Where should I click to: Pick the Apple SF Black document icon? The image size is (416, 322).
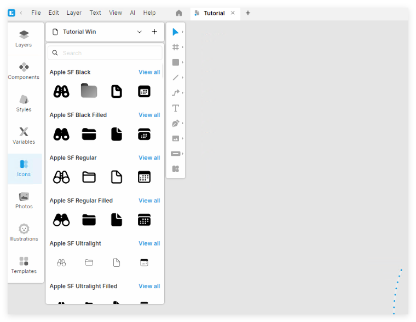click(x=117, y=92)
